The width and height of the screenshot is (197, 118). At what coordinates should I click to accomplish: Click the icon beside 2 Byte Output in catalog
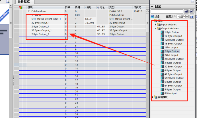[162, 51]
